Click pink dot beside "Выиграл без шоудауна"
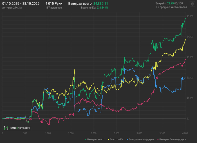Image resolution: width=197 pixels, height=143 pixels. [x=158, y=139]
